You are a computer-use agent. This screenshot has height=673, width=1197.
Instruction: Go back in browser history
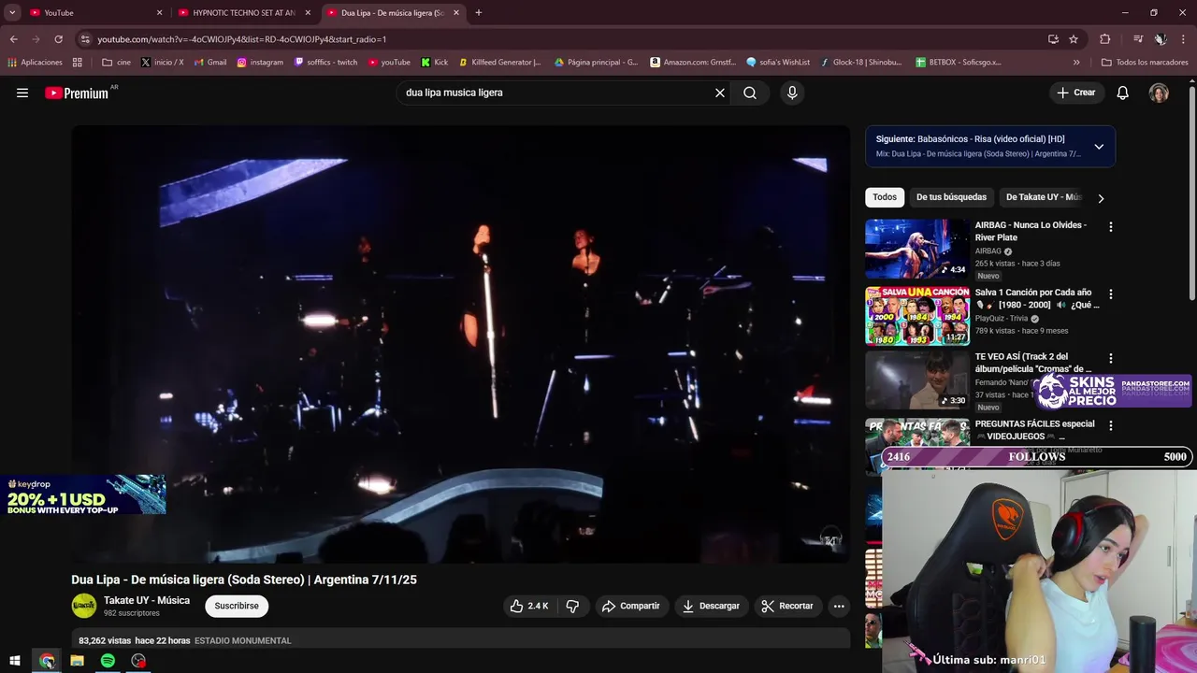click(x=13, y=39)
